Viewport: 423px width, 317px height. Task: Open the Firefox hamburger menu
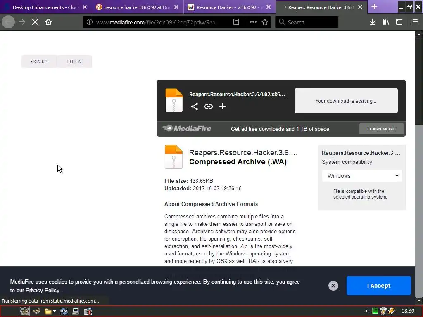coord(415,22)
